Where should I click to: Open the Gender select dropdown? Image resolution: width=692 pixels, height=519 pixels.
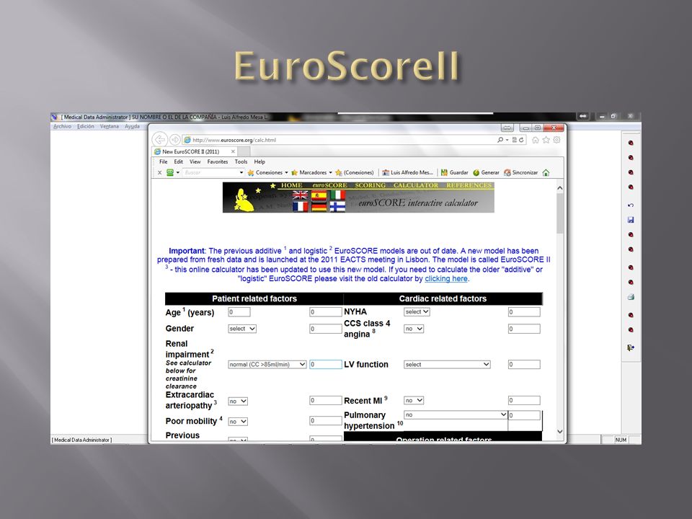[242, 329]
